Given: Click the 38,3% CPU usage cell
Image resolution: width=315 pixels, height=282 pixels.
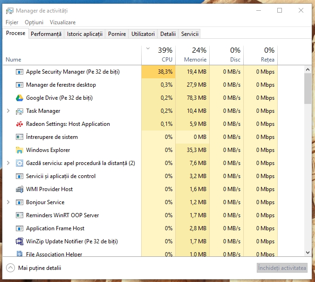Looking at the screenshot, I should pyautogui.click(x=158, y=72).
